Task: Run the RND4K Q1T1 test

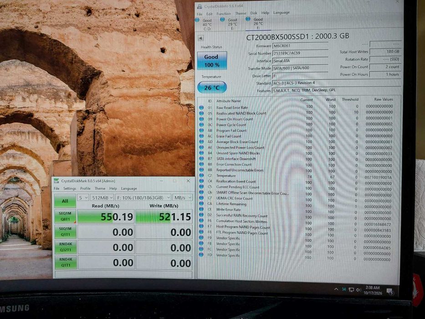Action: coord(66,262)
